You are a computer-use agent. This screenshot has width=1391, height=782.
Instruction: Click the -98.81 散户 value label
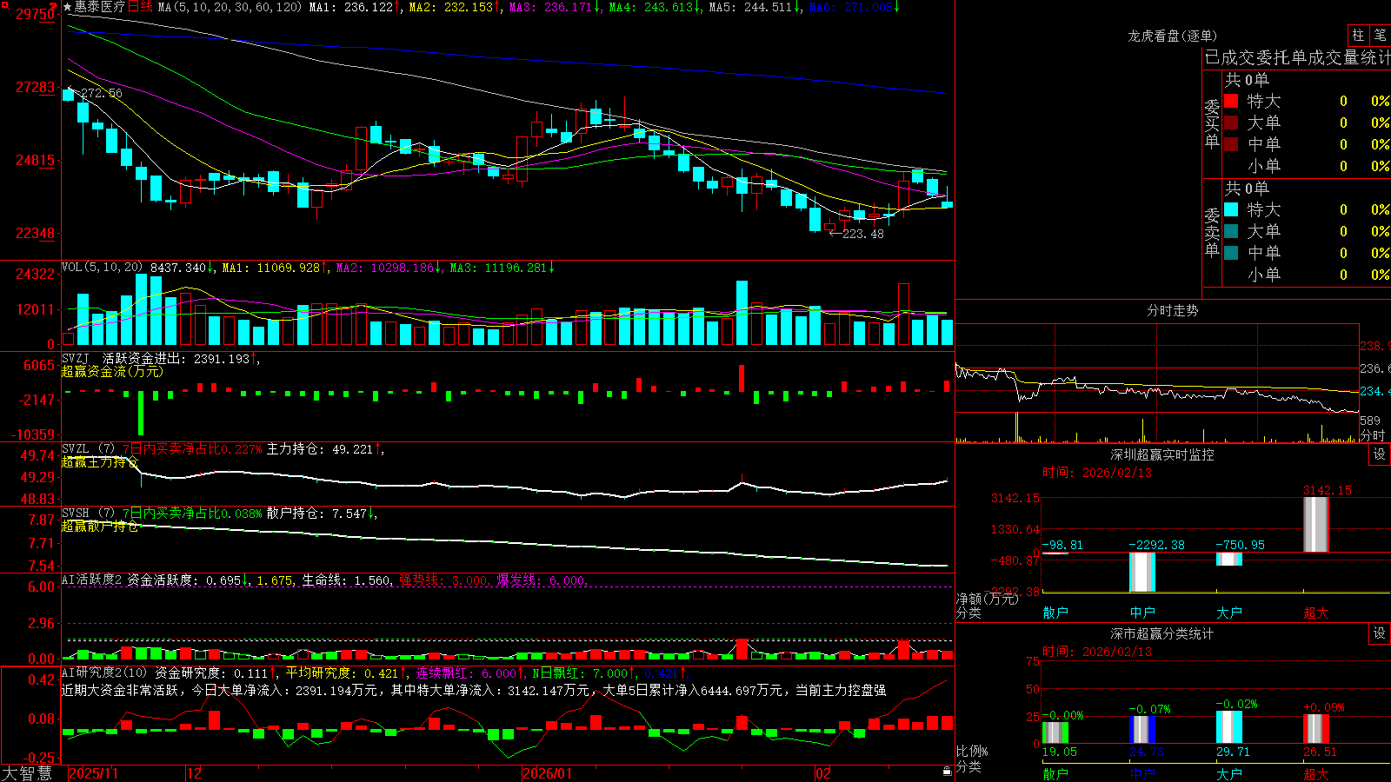point(1062,545)
